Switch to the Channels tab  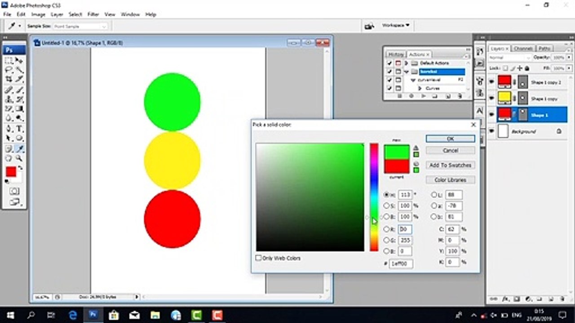(x=523, y=48)
